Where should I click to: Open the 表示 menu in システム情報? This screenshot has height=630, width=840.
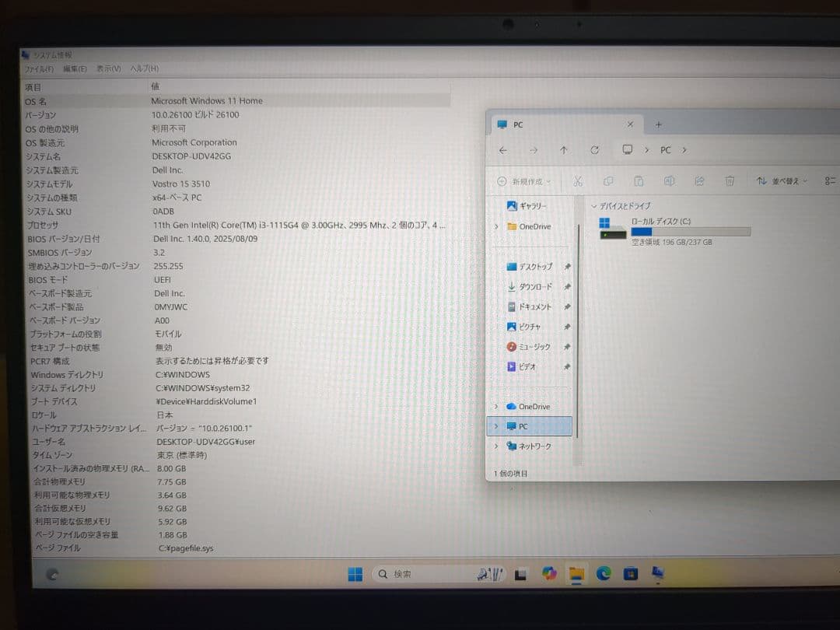point(107,68)
